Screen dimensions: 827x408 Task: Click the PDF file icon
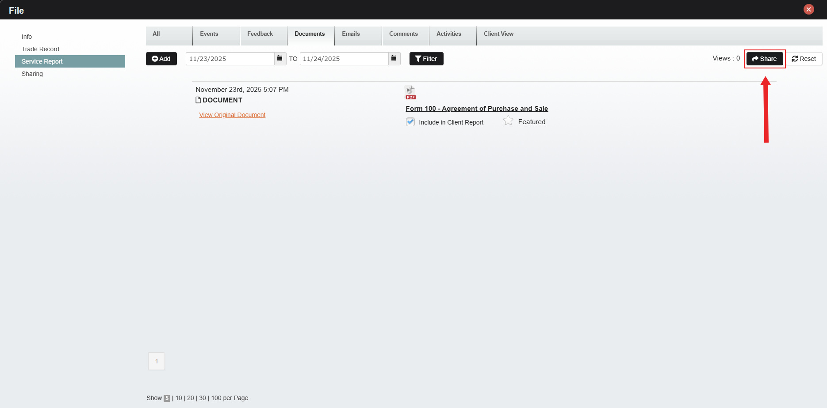[410, 93]
